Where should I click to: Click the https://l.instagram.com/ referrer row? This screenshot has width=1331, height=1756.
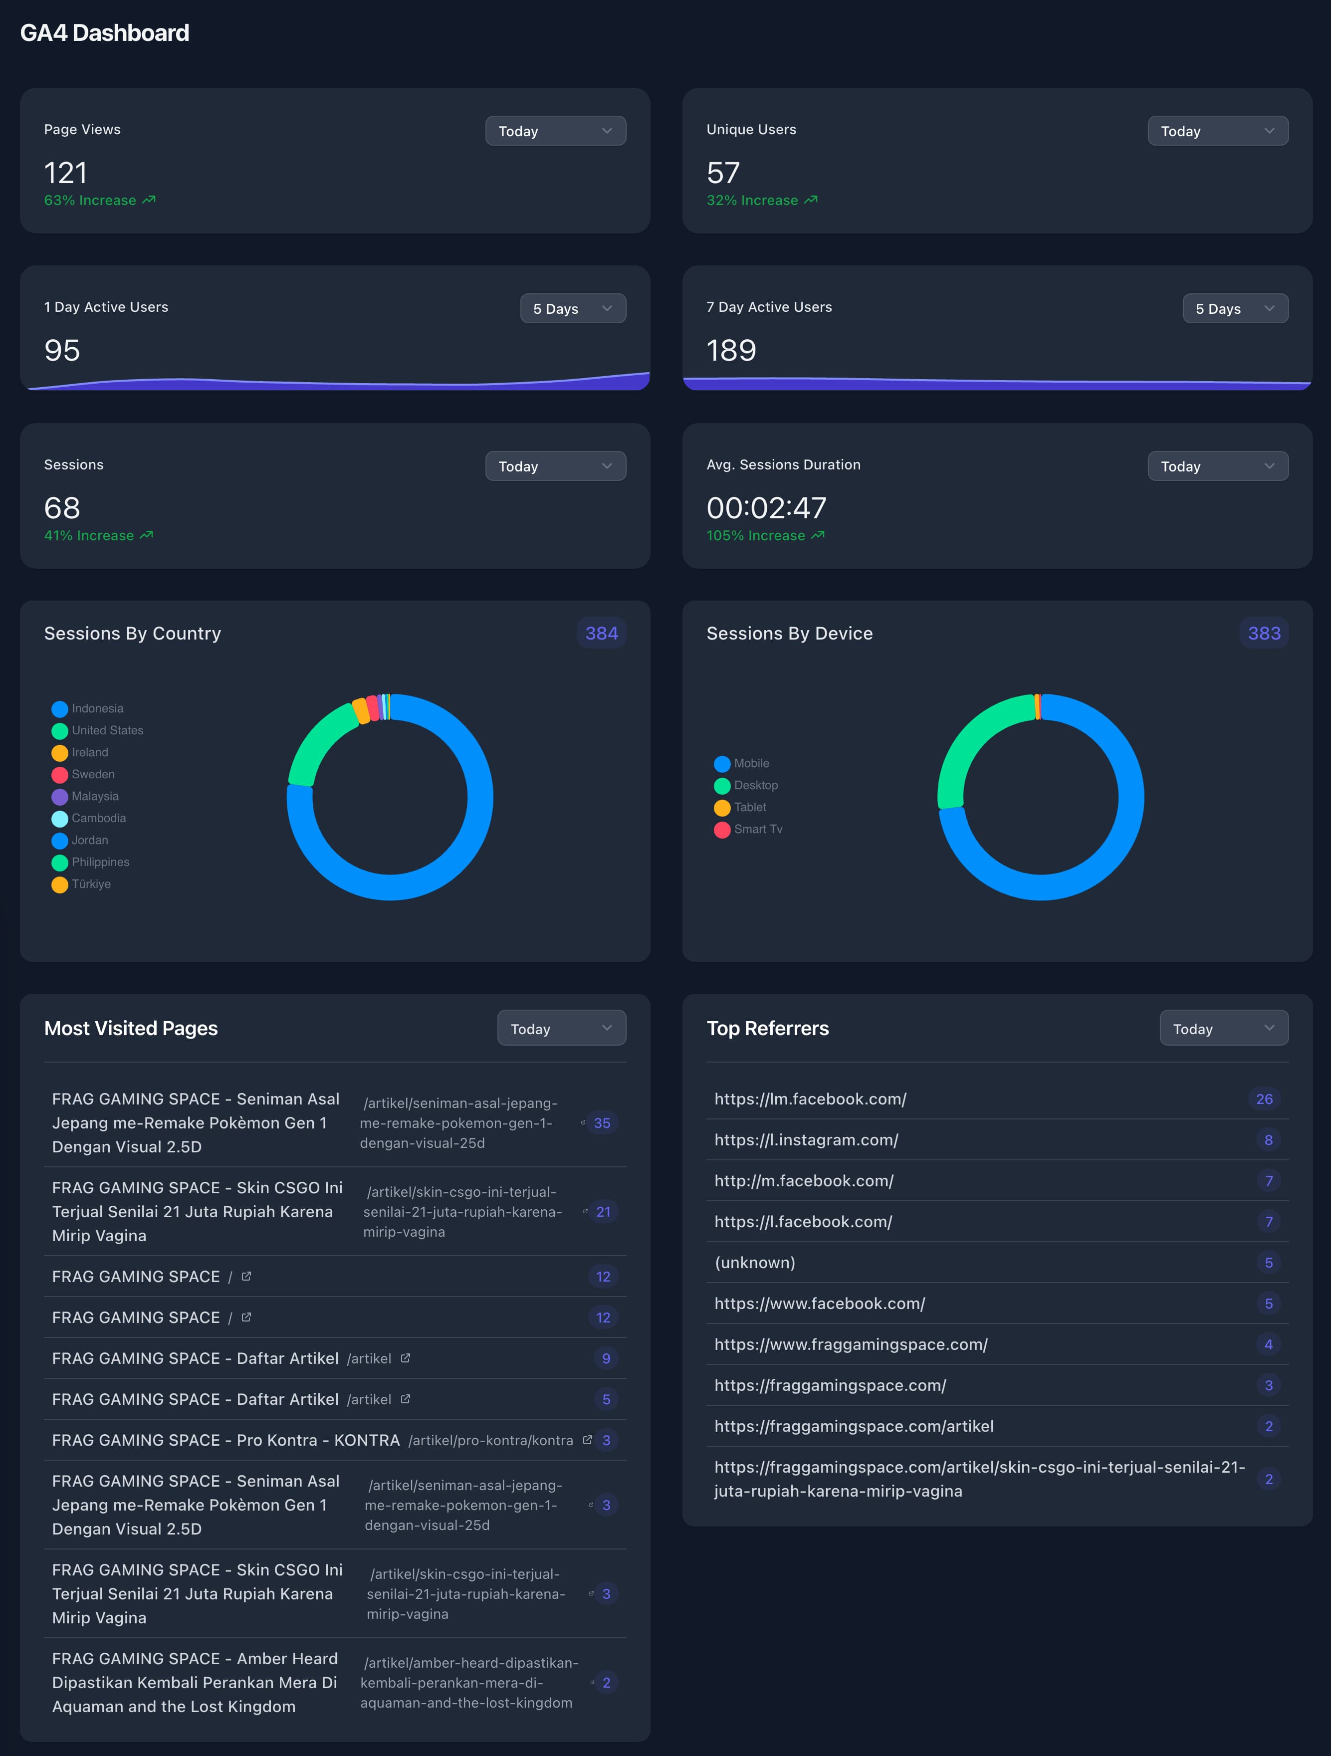(x=806, y=1140)
